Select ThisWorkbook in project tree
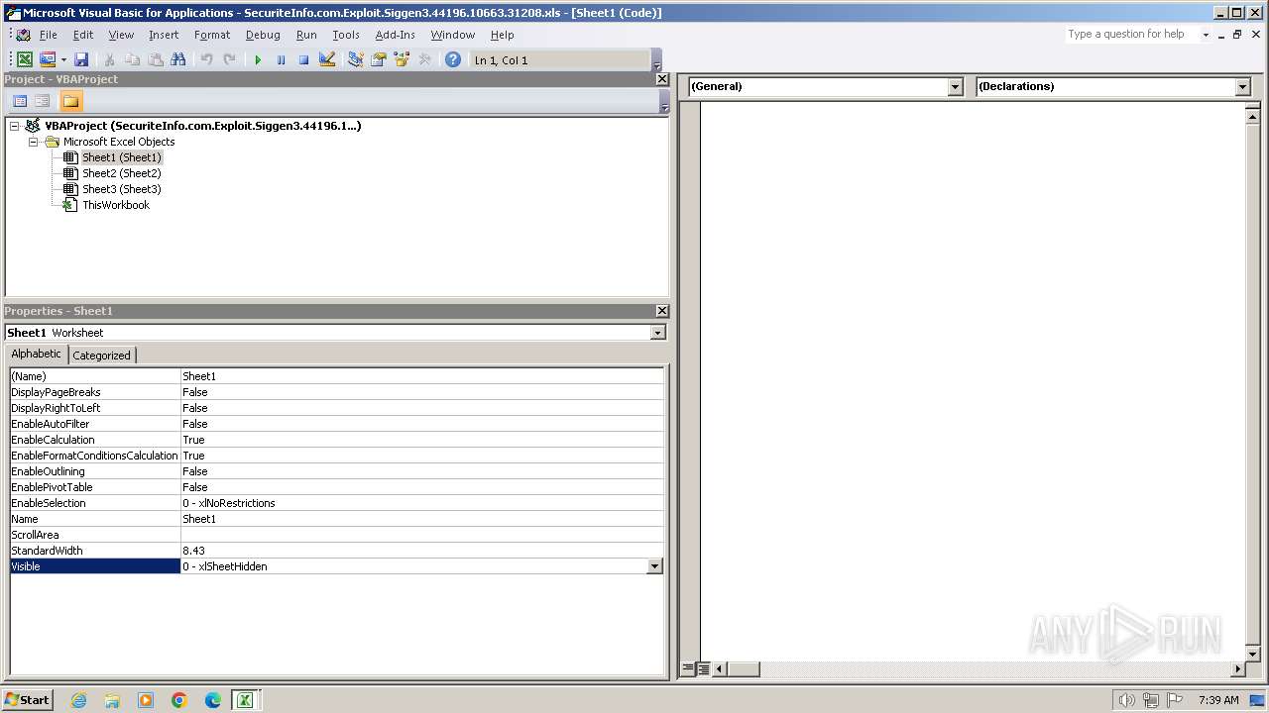Viewport: 1269px width, 713px height. (115, 205)
